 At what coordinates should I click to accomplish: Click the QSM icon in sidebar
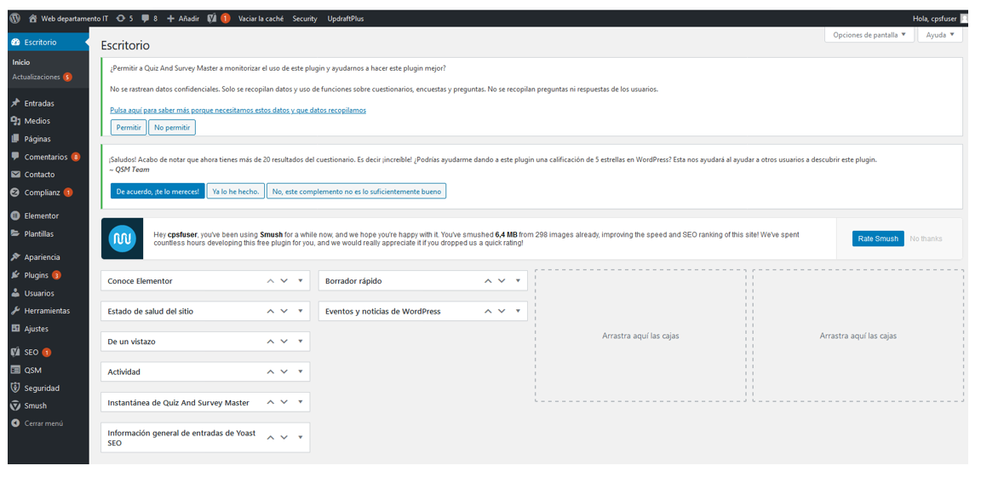tap(16, 371)
